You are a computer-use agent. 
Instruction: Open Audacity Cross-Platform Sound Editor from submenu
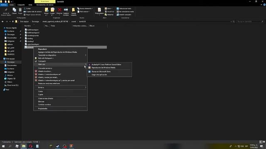coord(106,65)
